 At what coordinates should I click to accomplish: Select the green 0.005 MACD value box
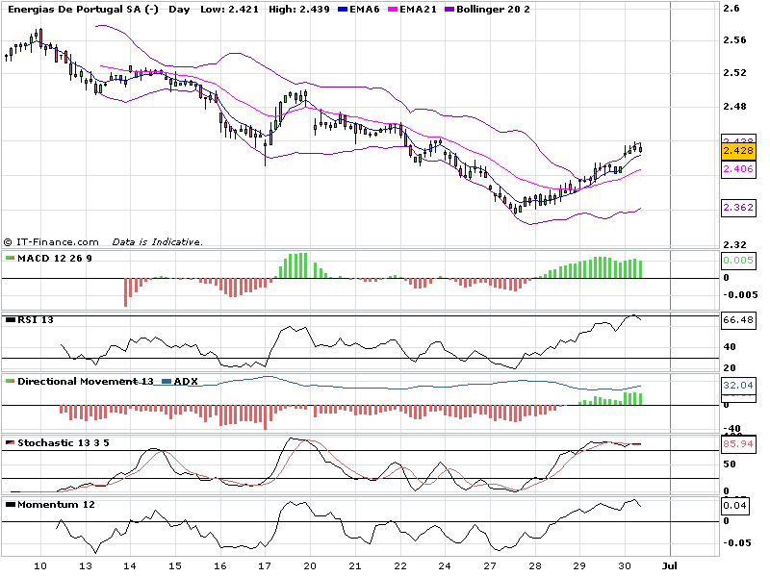(x=738, y=260)
